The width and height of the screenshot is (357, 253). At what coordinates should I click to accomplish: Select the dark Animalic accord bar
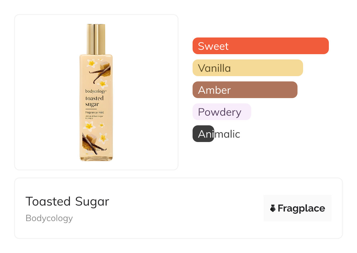(x=203, y=134)
